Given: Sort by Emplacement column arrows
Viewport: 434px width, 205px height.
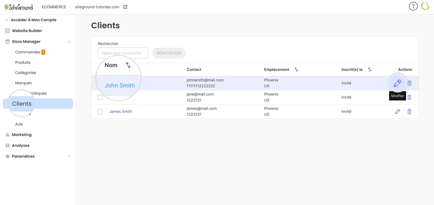Looking at the screenshot, I should (x=296, y=69).
